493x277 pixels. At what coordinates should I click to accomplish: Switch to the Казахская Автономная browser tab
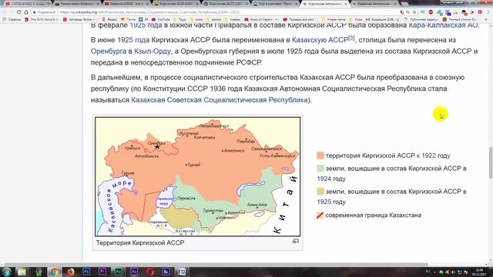coord(374,4)
